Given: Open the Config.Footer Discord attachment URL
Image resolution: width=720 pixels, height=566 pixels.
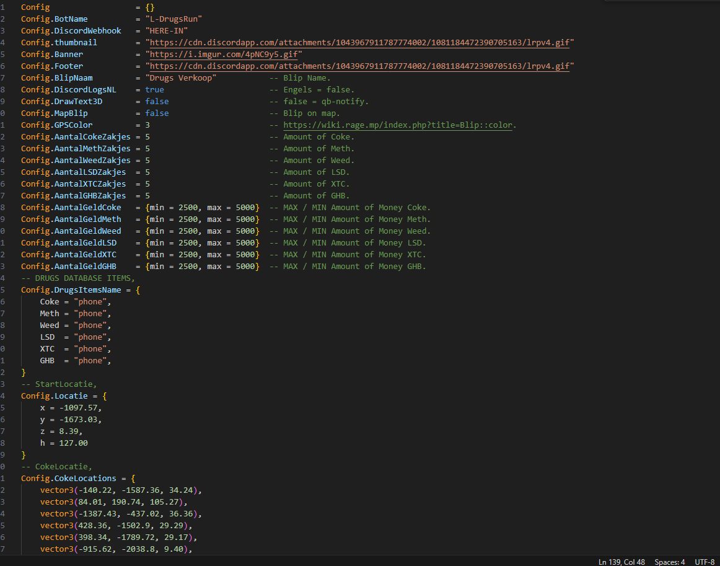Looking at the screenshot, I should (359, 66).
